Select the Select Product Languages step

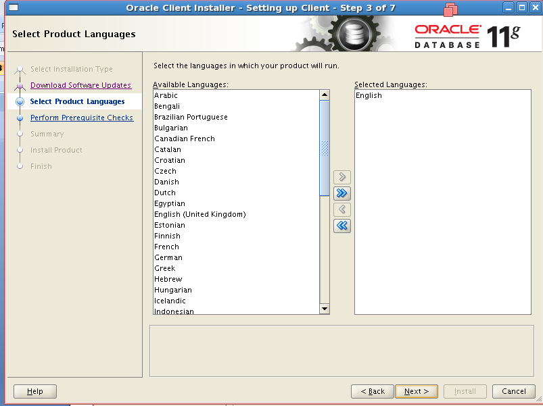click(77, 101)
